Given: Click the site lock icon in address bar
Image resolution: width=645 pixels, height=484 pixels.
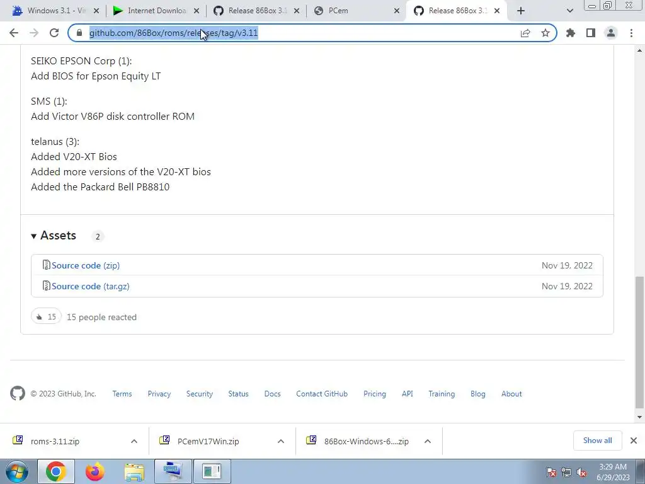Looking at the screenshot, I should [x=79, y=33].
